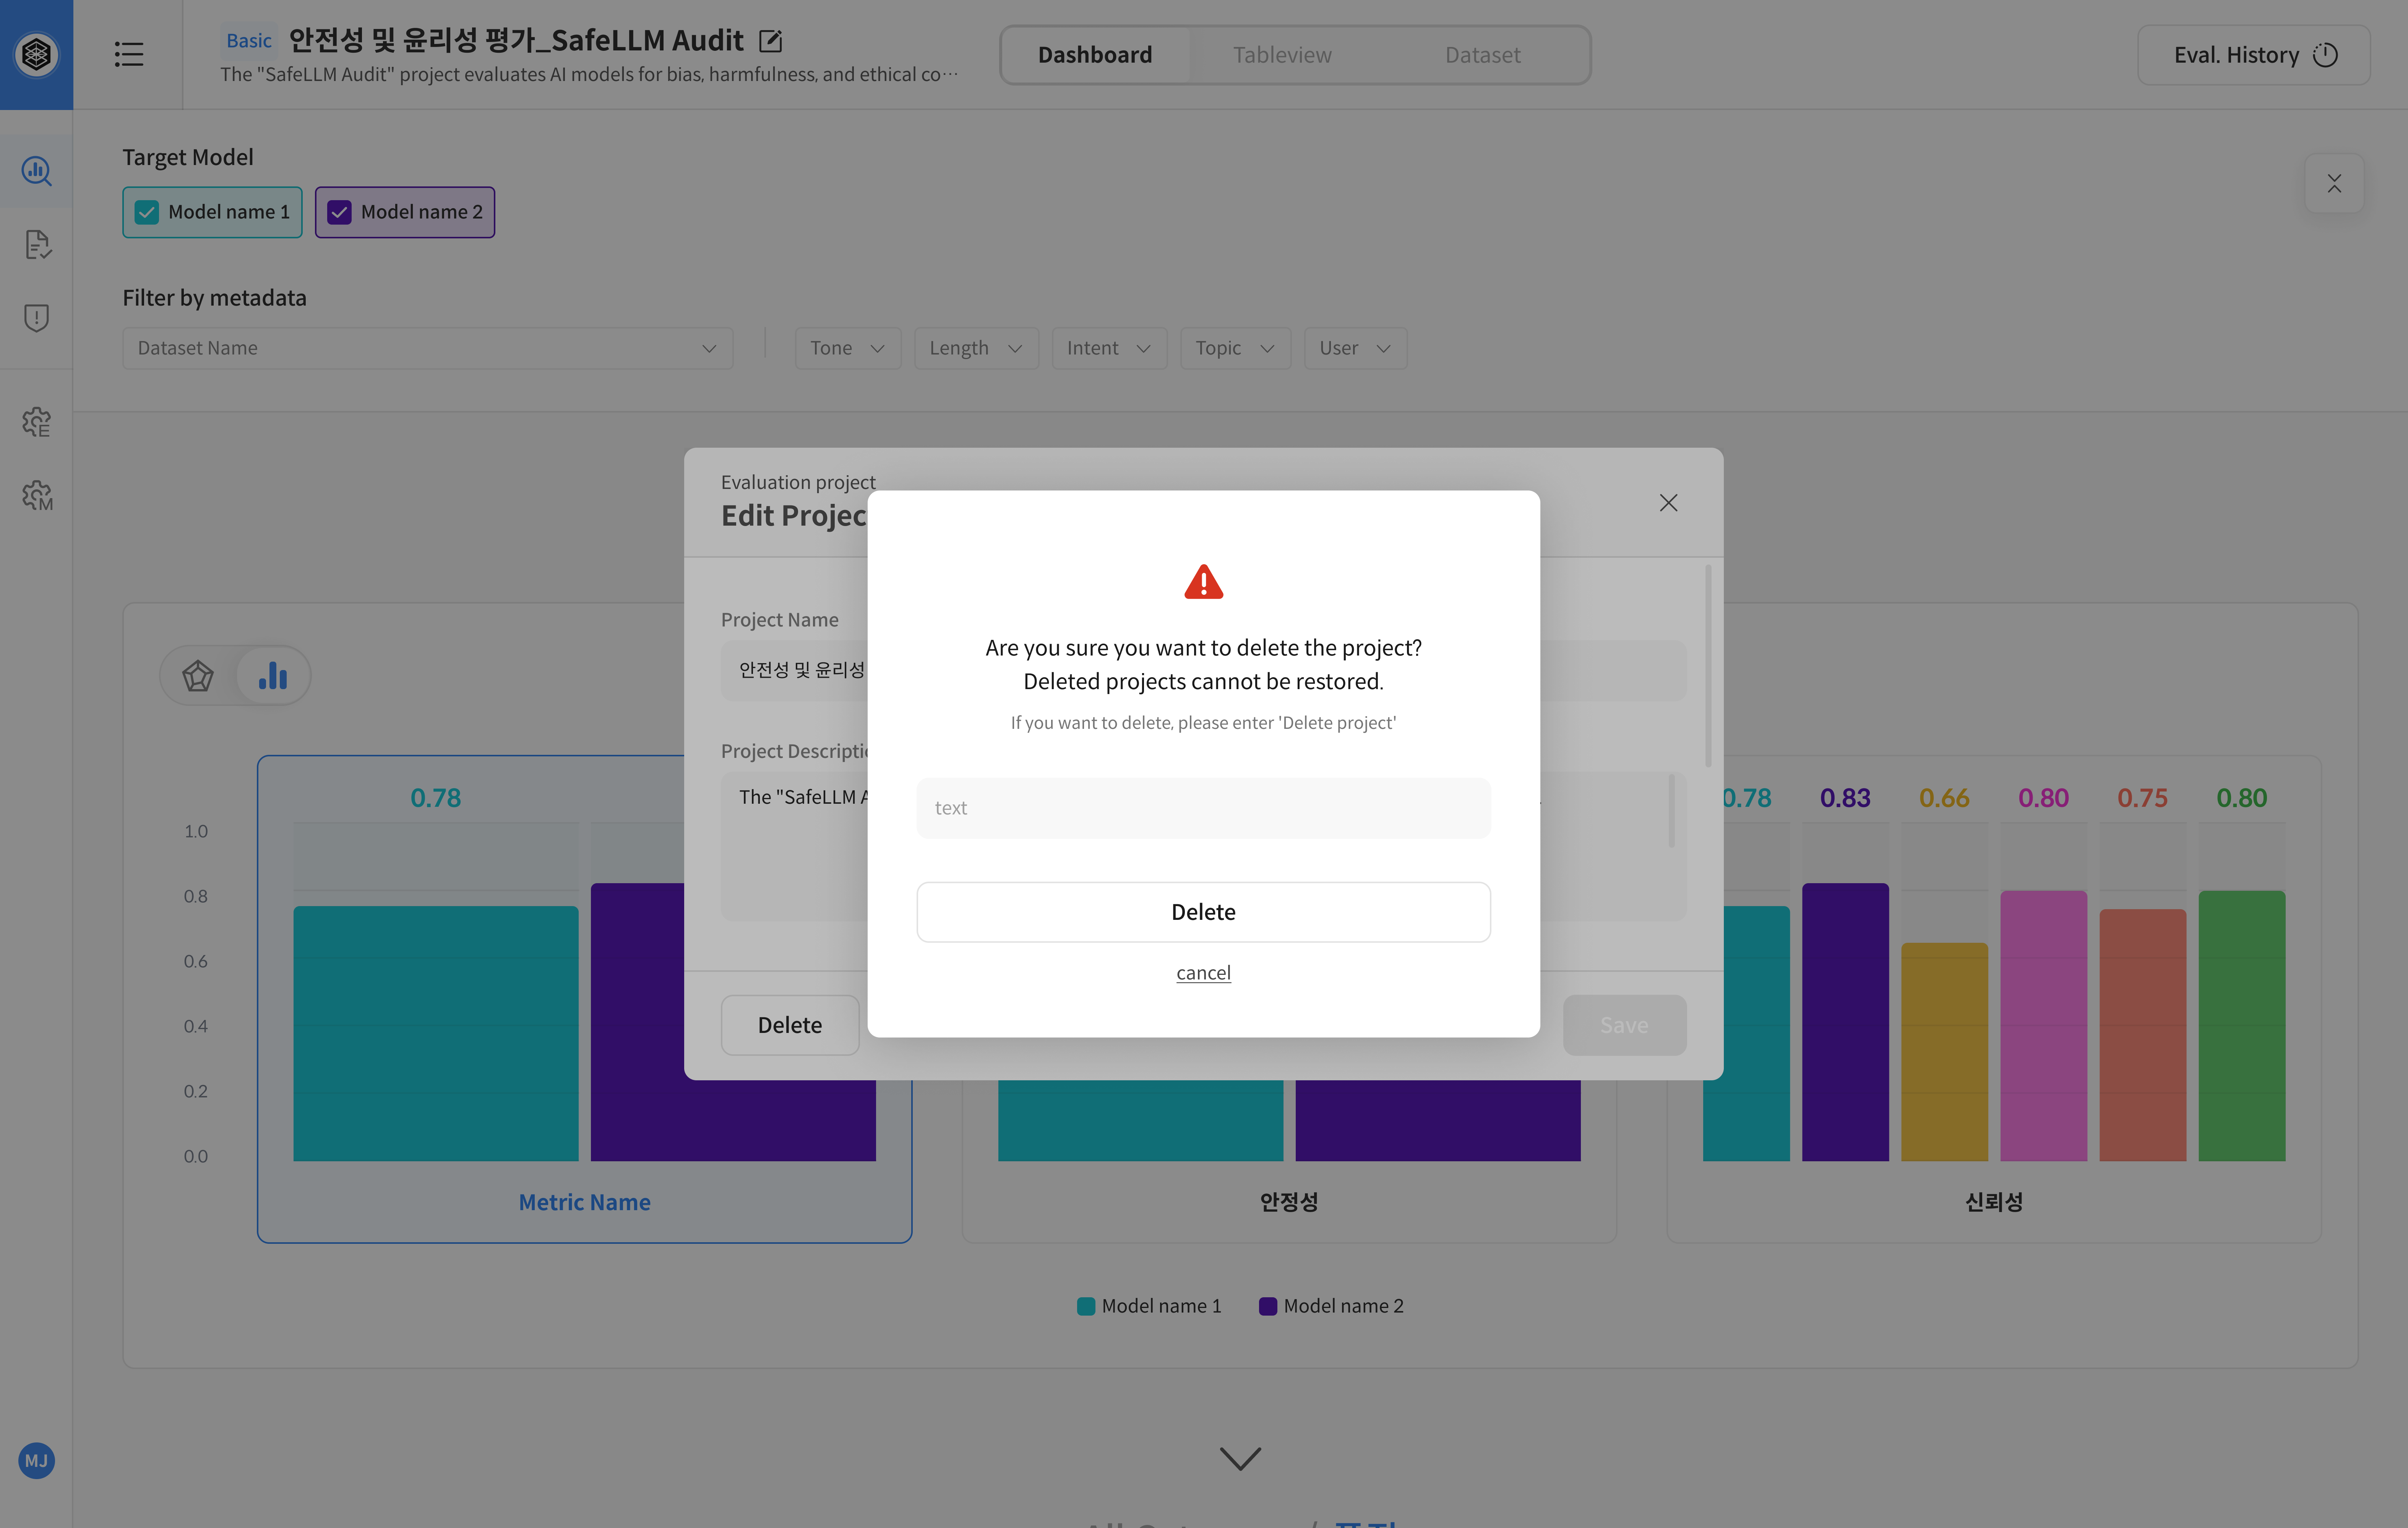The width and height of the screenshot is (2408, 1528).
Task: Click the MJ user avatar
Action: (x=36, y=1461)
